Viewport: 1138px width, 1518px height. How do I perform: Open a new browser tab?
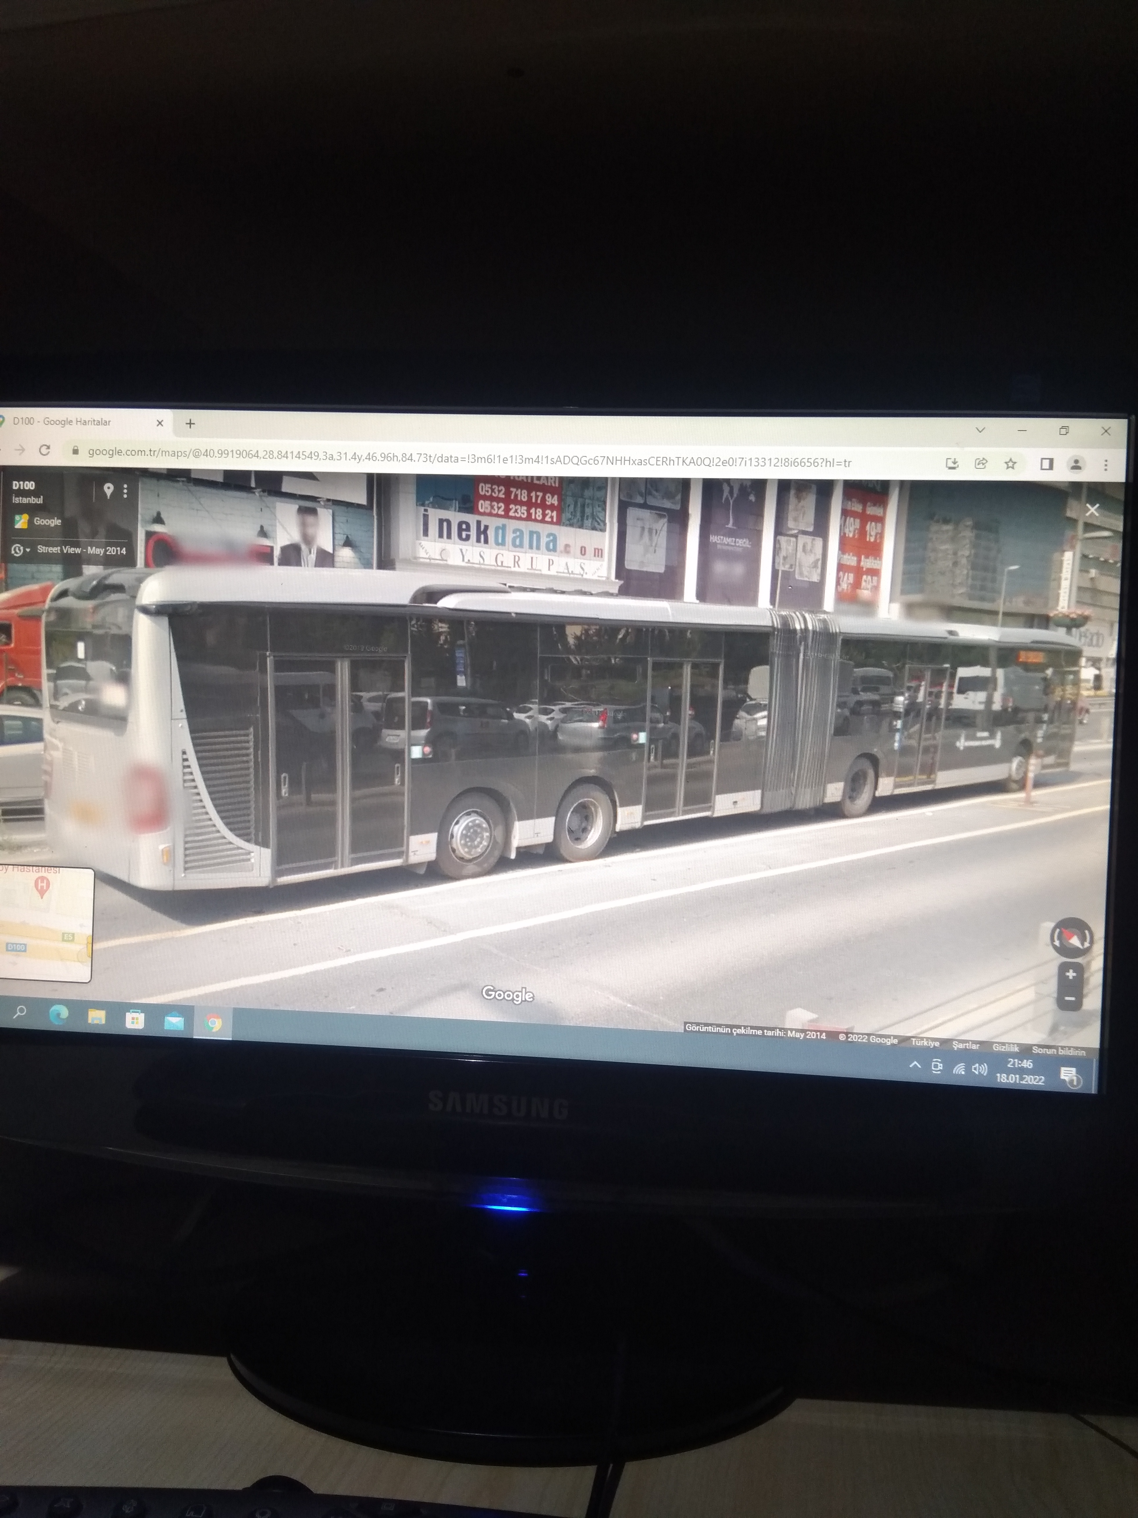190,423
